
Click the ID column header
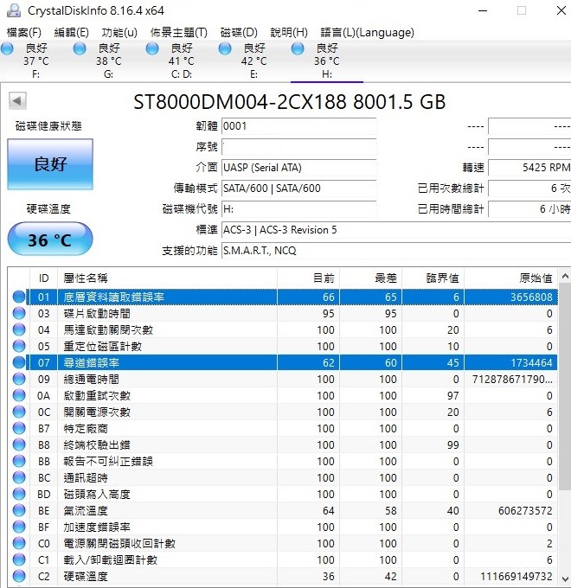coord(43,278)
